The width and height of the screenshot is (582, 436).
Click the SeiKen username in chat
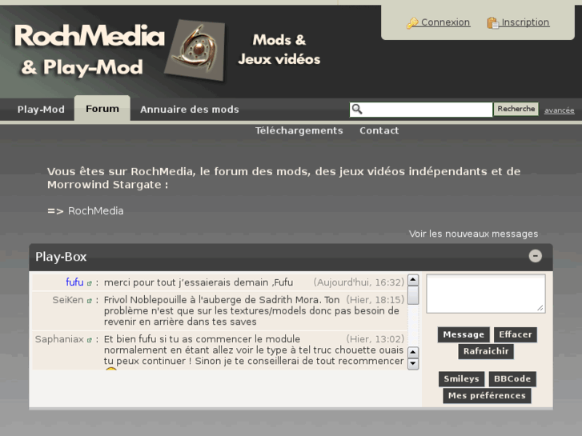point(68,300)
